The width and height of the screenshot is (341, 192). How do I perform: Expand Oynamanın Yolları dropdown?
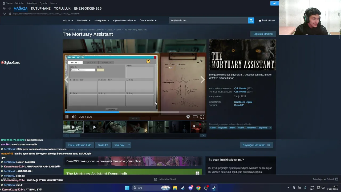124,21
